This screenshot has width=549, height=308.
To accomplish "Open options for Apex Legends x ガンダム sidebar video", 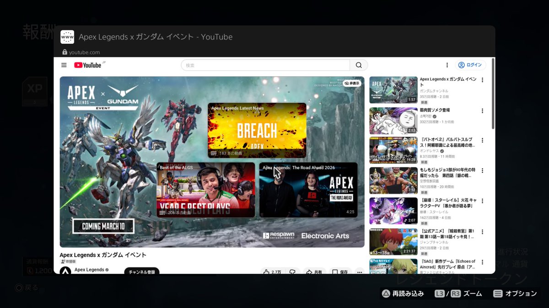I will (482, 80).
